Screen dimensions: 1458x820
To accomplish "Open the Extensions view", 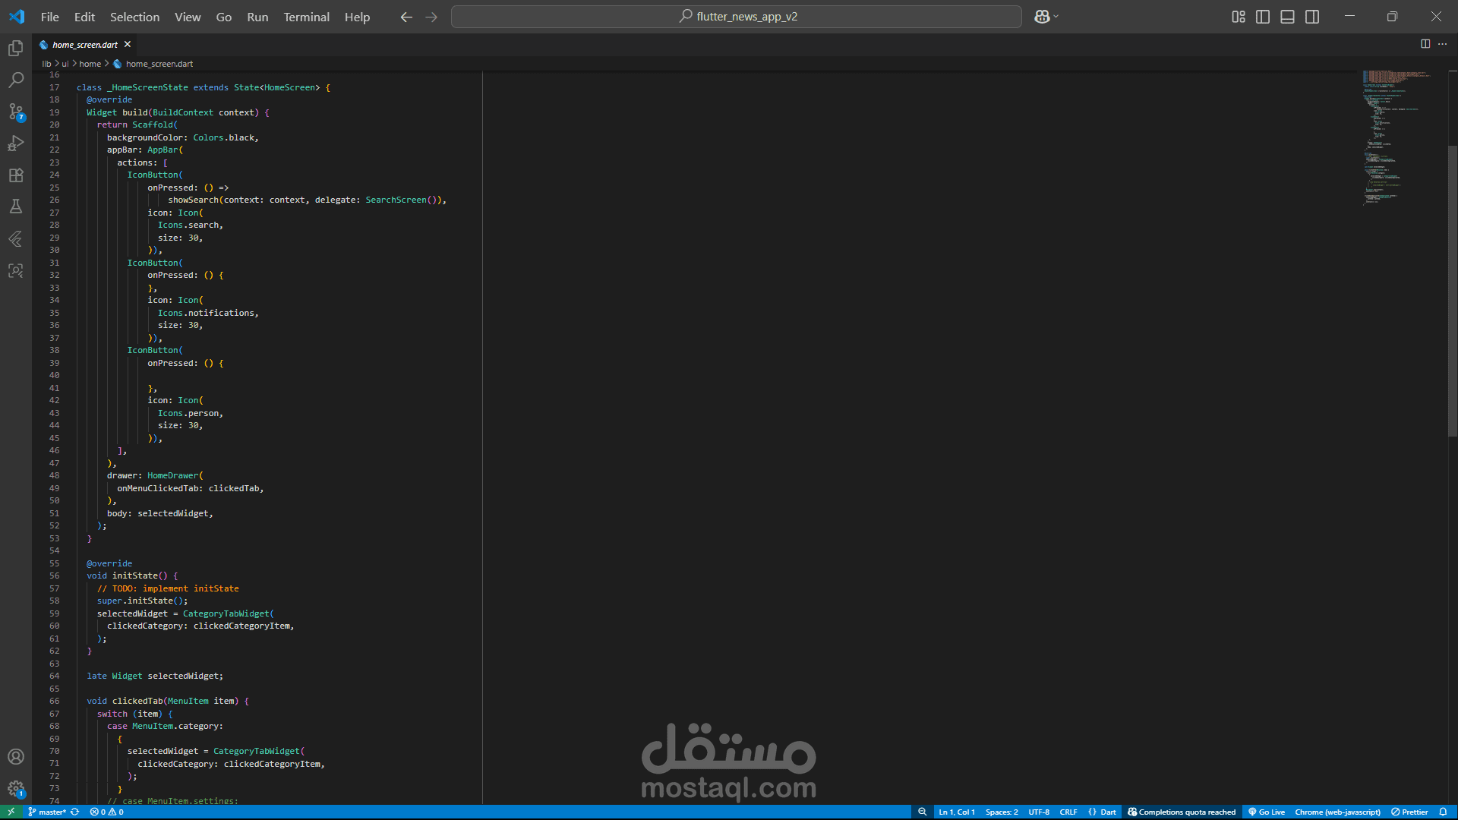I will click(16, 175).
